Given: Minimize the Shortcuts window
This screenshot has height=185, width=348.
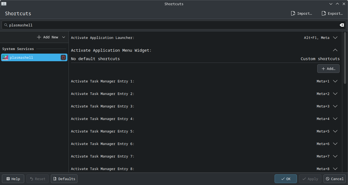Looking at the screenshot, I should [x=331, y=4].
